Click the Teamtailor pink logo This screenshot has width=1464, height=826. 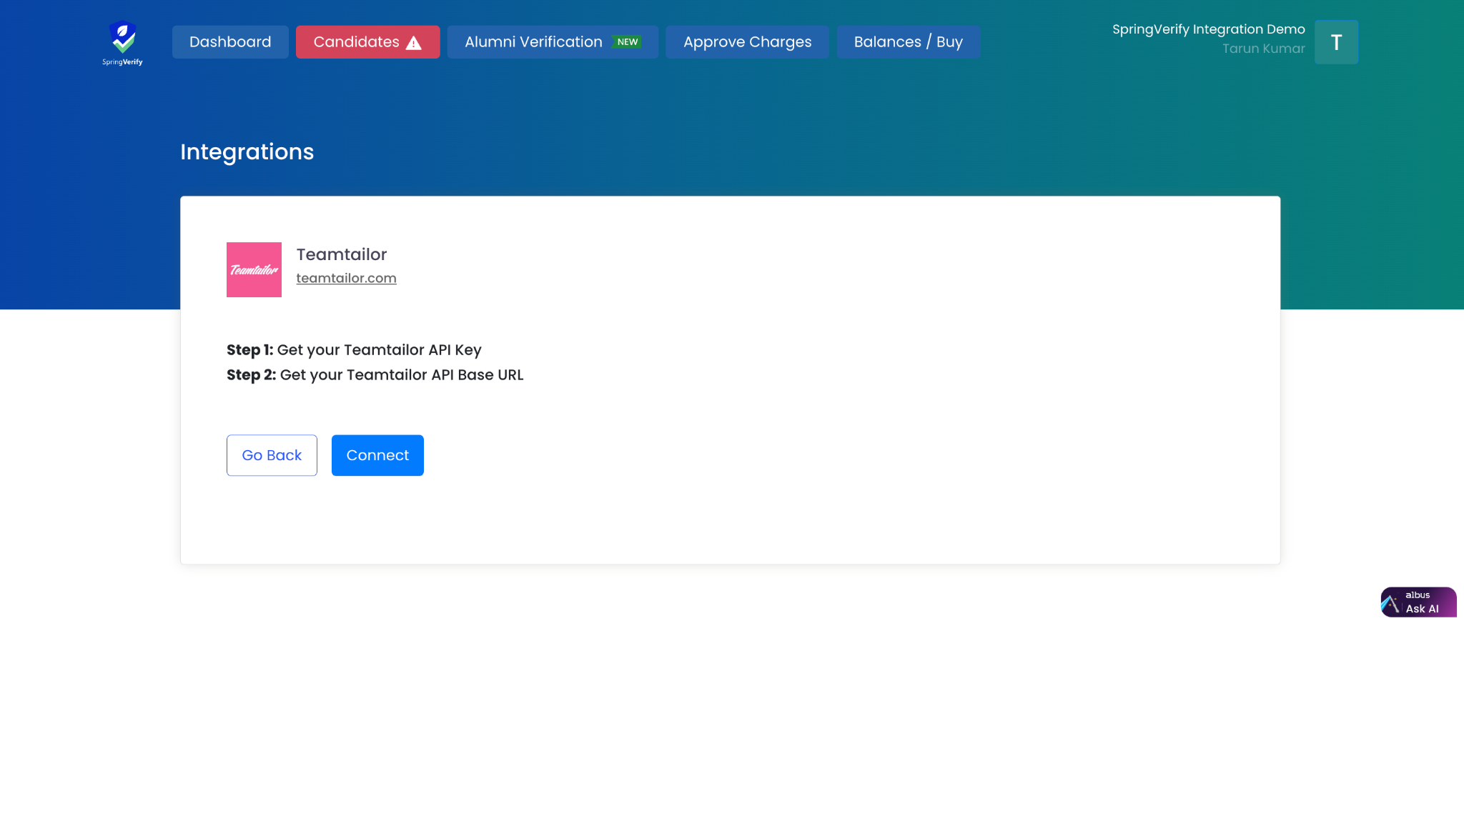pos(254,269)
